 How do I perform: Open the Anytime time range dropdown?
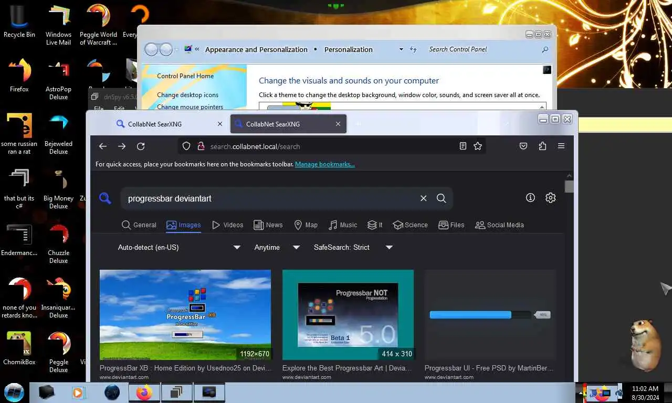click(277, 247)
